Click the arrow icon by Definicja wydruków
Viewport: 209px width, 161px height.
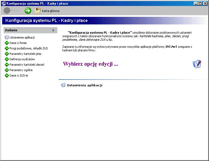click(x=7, y=59)
